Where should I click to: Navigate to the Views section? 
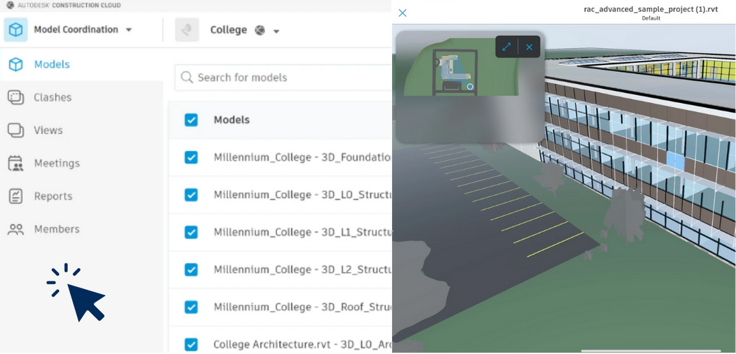click(48, 130)
